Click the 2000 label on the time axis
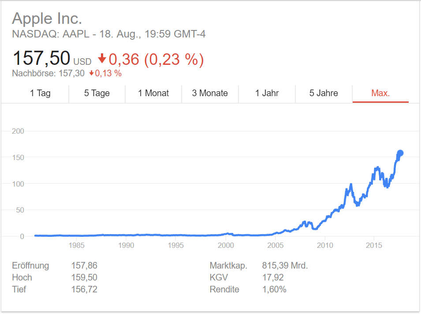421x314 pixels. [226, 245]
